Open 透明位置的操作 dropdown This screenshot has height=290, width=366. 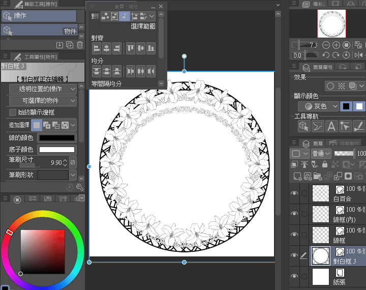click(x=43, y=89)
